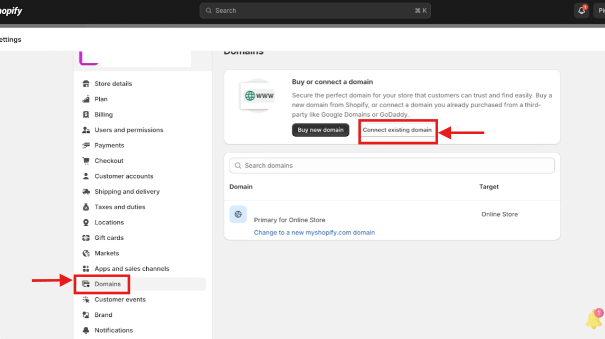The width and height of the screenshot is (605, 339).
Task: Click the Billing receipt icon
Action: (86, 115)
